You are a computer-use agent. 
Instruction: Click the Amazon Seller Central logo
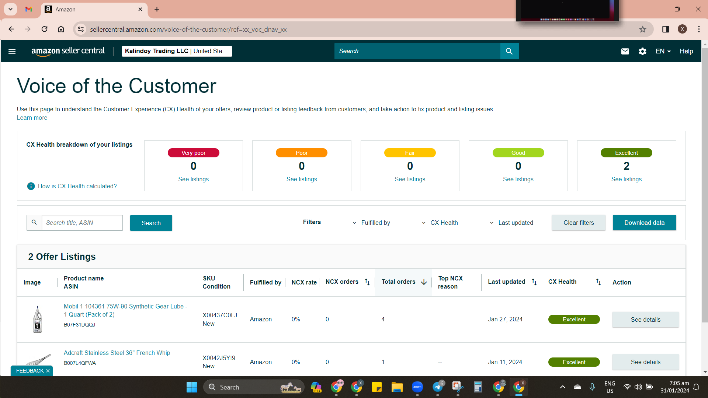(68, 51)
